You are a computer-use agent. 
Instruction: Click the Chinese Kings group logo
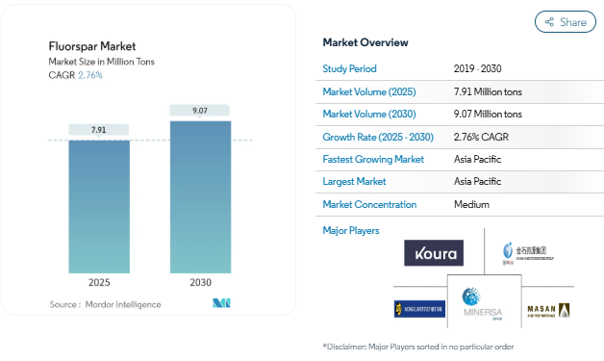click(528, 253)
